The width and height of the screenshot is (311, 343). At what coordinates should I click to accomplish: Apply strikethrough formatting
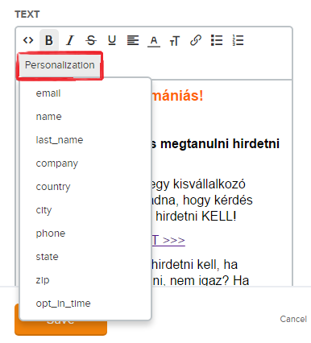point(91,40)
